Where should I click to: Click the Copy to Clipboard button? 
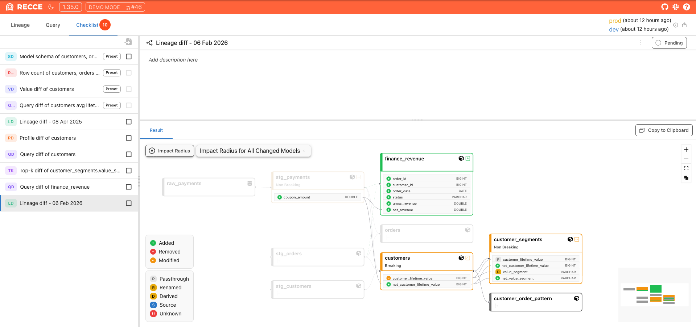664,130
